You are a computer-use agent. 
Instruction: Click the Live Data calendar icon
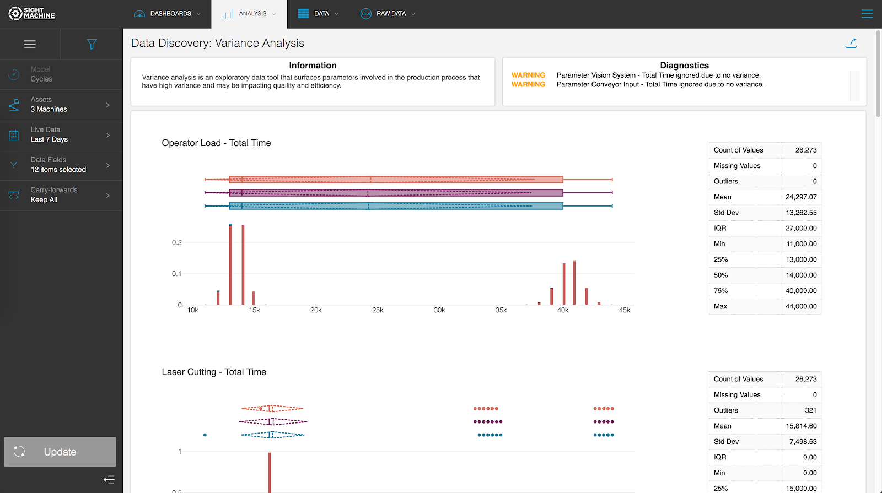tap(14, 135)
